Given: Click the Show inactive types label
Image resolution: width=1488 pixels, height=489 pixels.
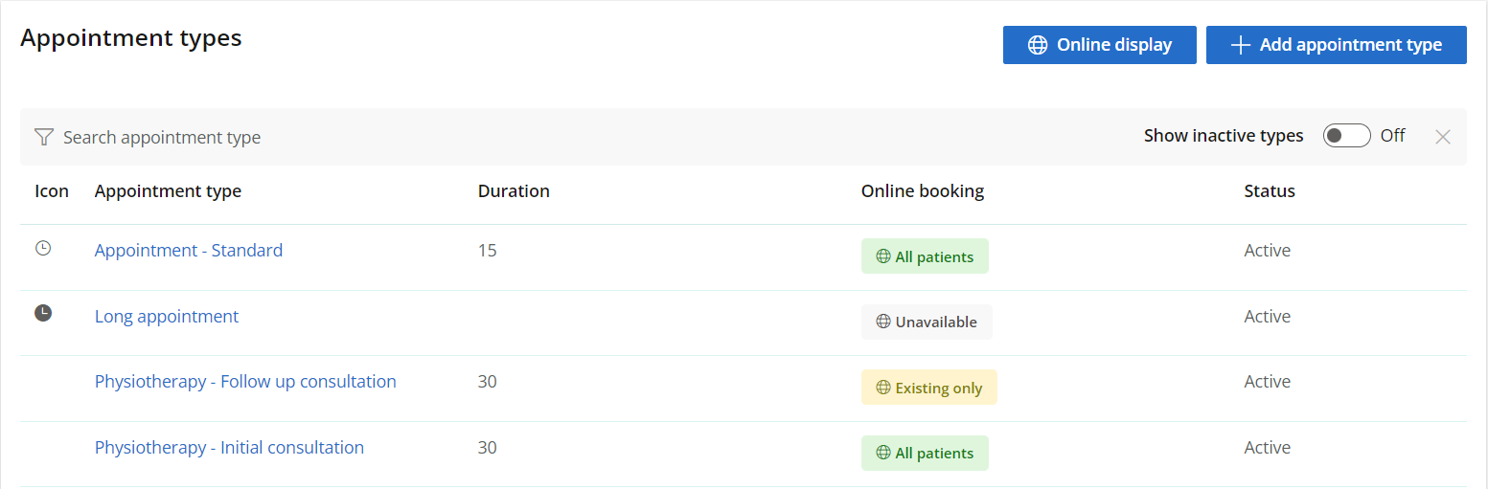Looking at the screenshot, I should [1224, 136].
